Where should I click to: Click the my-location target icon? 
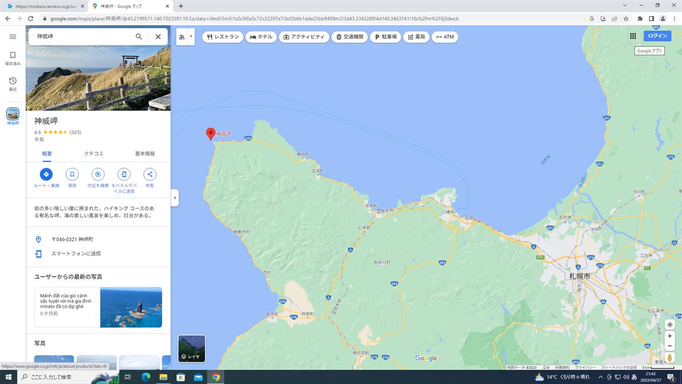(670, 325)
